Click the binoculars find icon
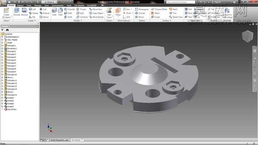Viewport: 258px width, 145px height. 7,30
